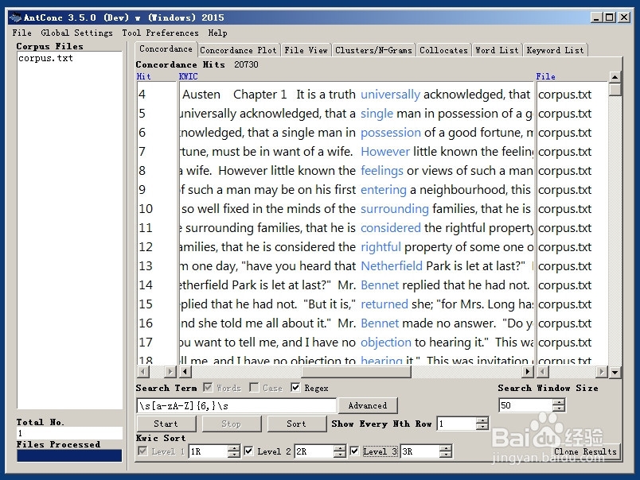Click the Total No. value field
Image resolution: width=640 pixels, height=480 pixels.
(x=69, y=433)
